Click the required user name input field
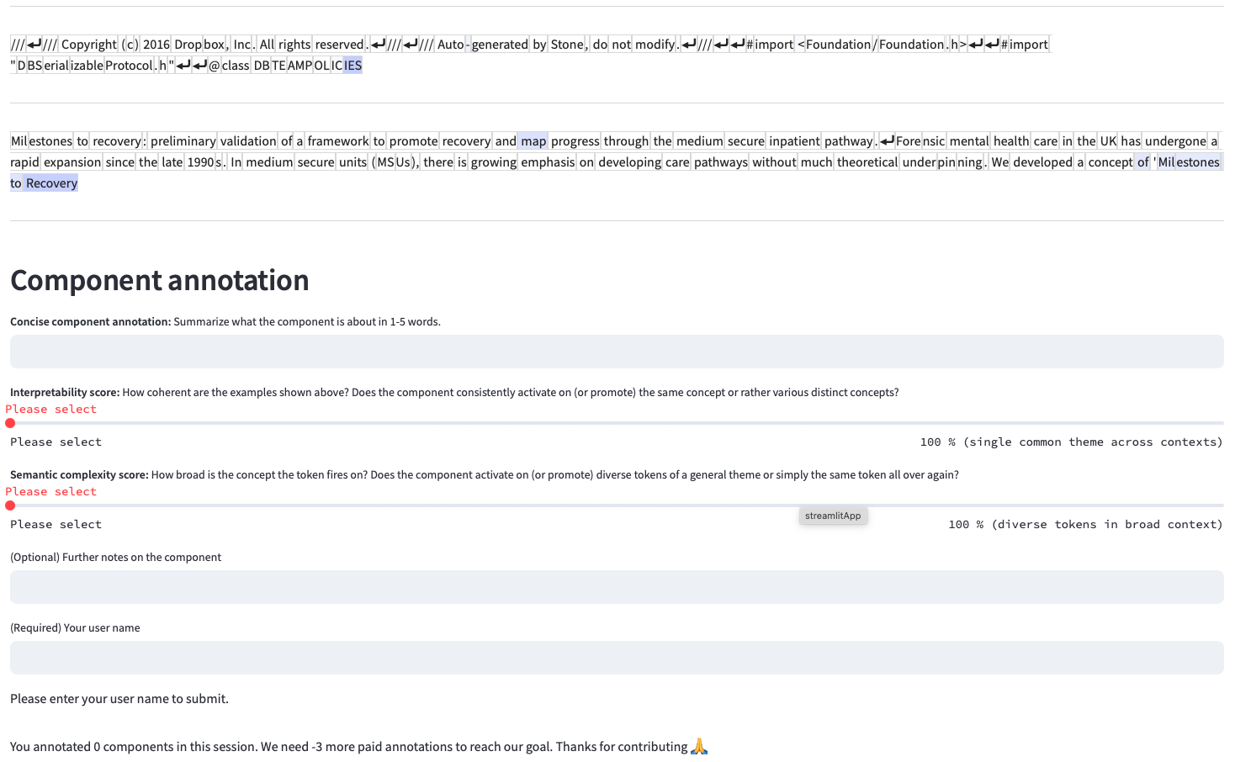Viewport: 1235px width, 762px height. [617, 658]
